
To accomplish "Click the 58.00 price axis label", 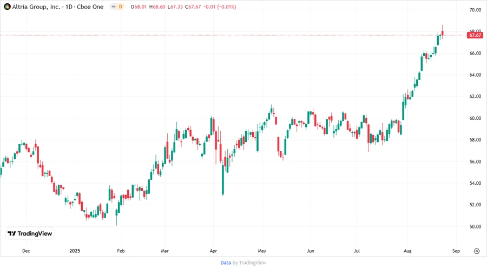I will pyautogui.click(x=475, y=140).
